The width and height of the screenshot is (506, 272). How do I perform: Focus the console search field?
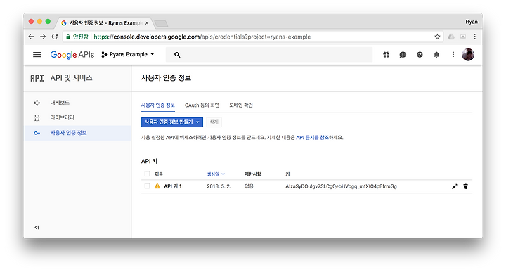[x=268, y=55]
